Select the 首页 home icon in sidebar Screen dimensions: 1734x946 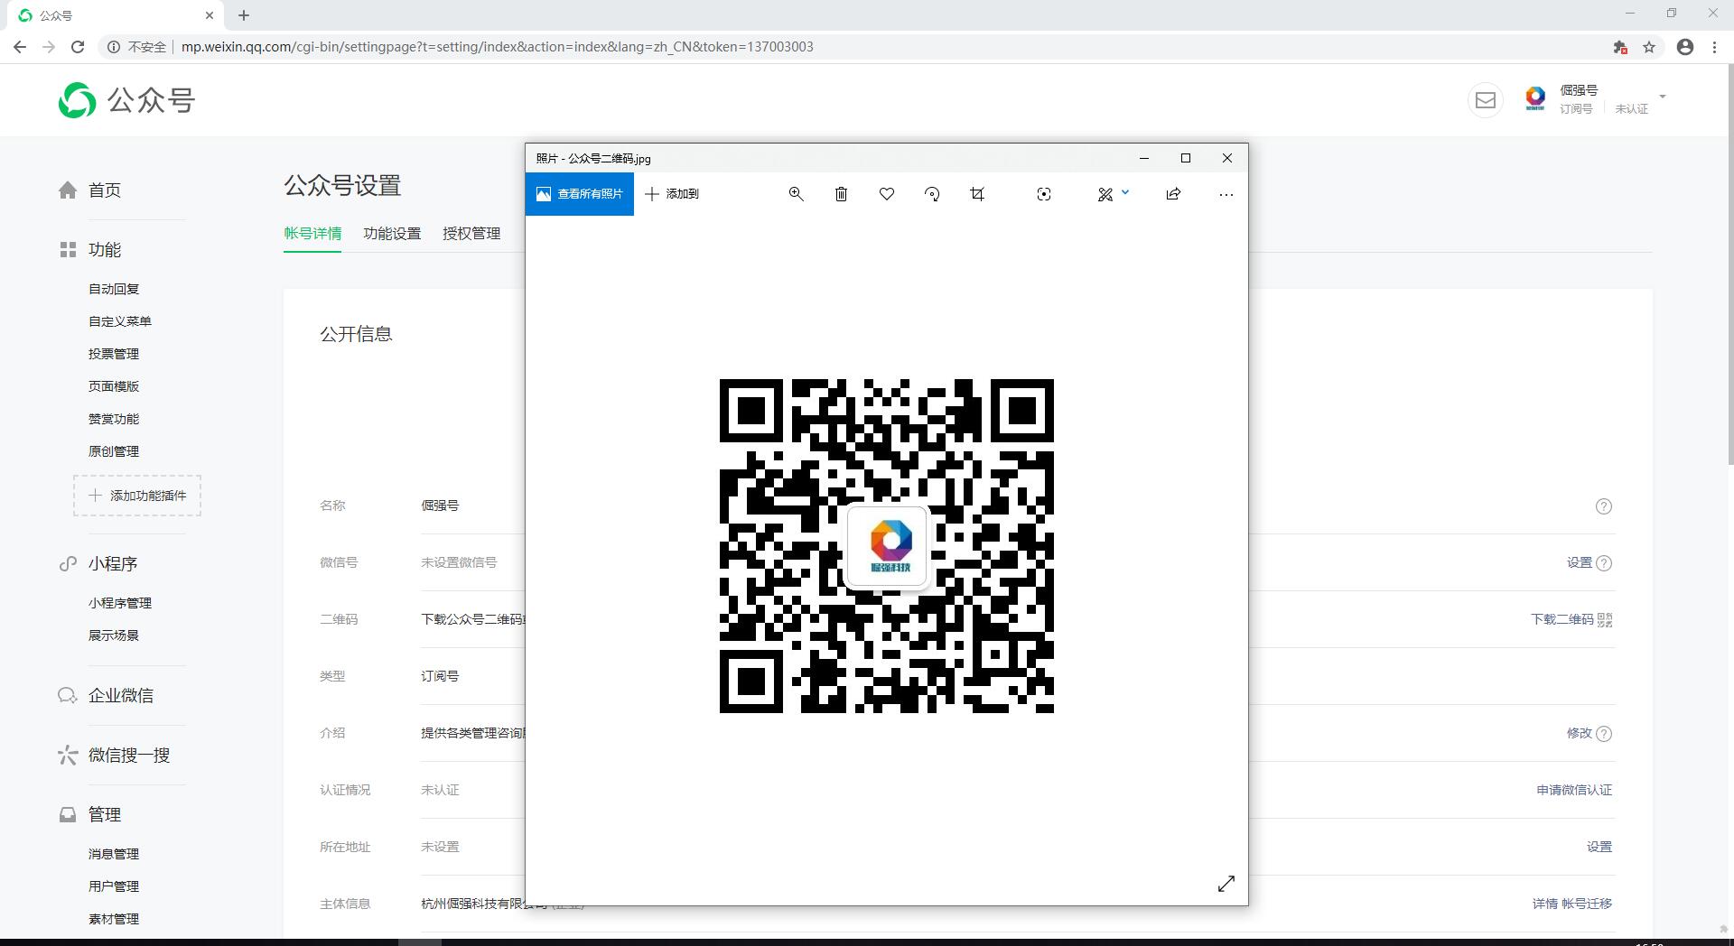(x=68, y=190)
